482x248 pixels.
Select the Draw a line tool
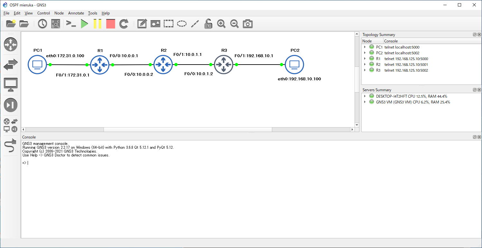tap(195, 24)
